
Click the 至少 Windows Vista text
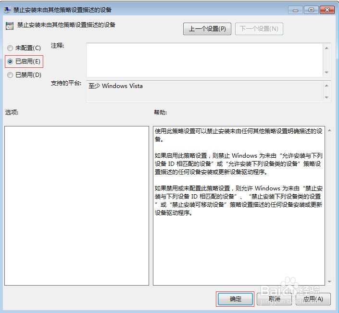click(115, 86)
